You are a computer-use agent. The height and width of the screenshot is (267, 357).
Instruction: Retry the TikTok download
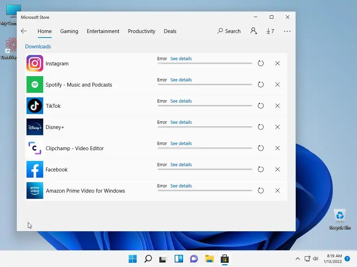pos(261,106)
